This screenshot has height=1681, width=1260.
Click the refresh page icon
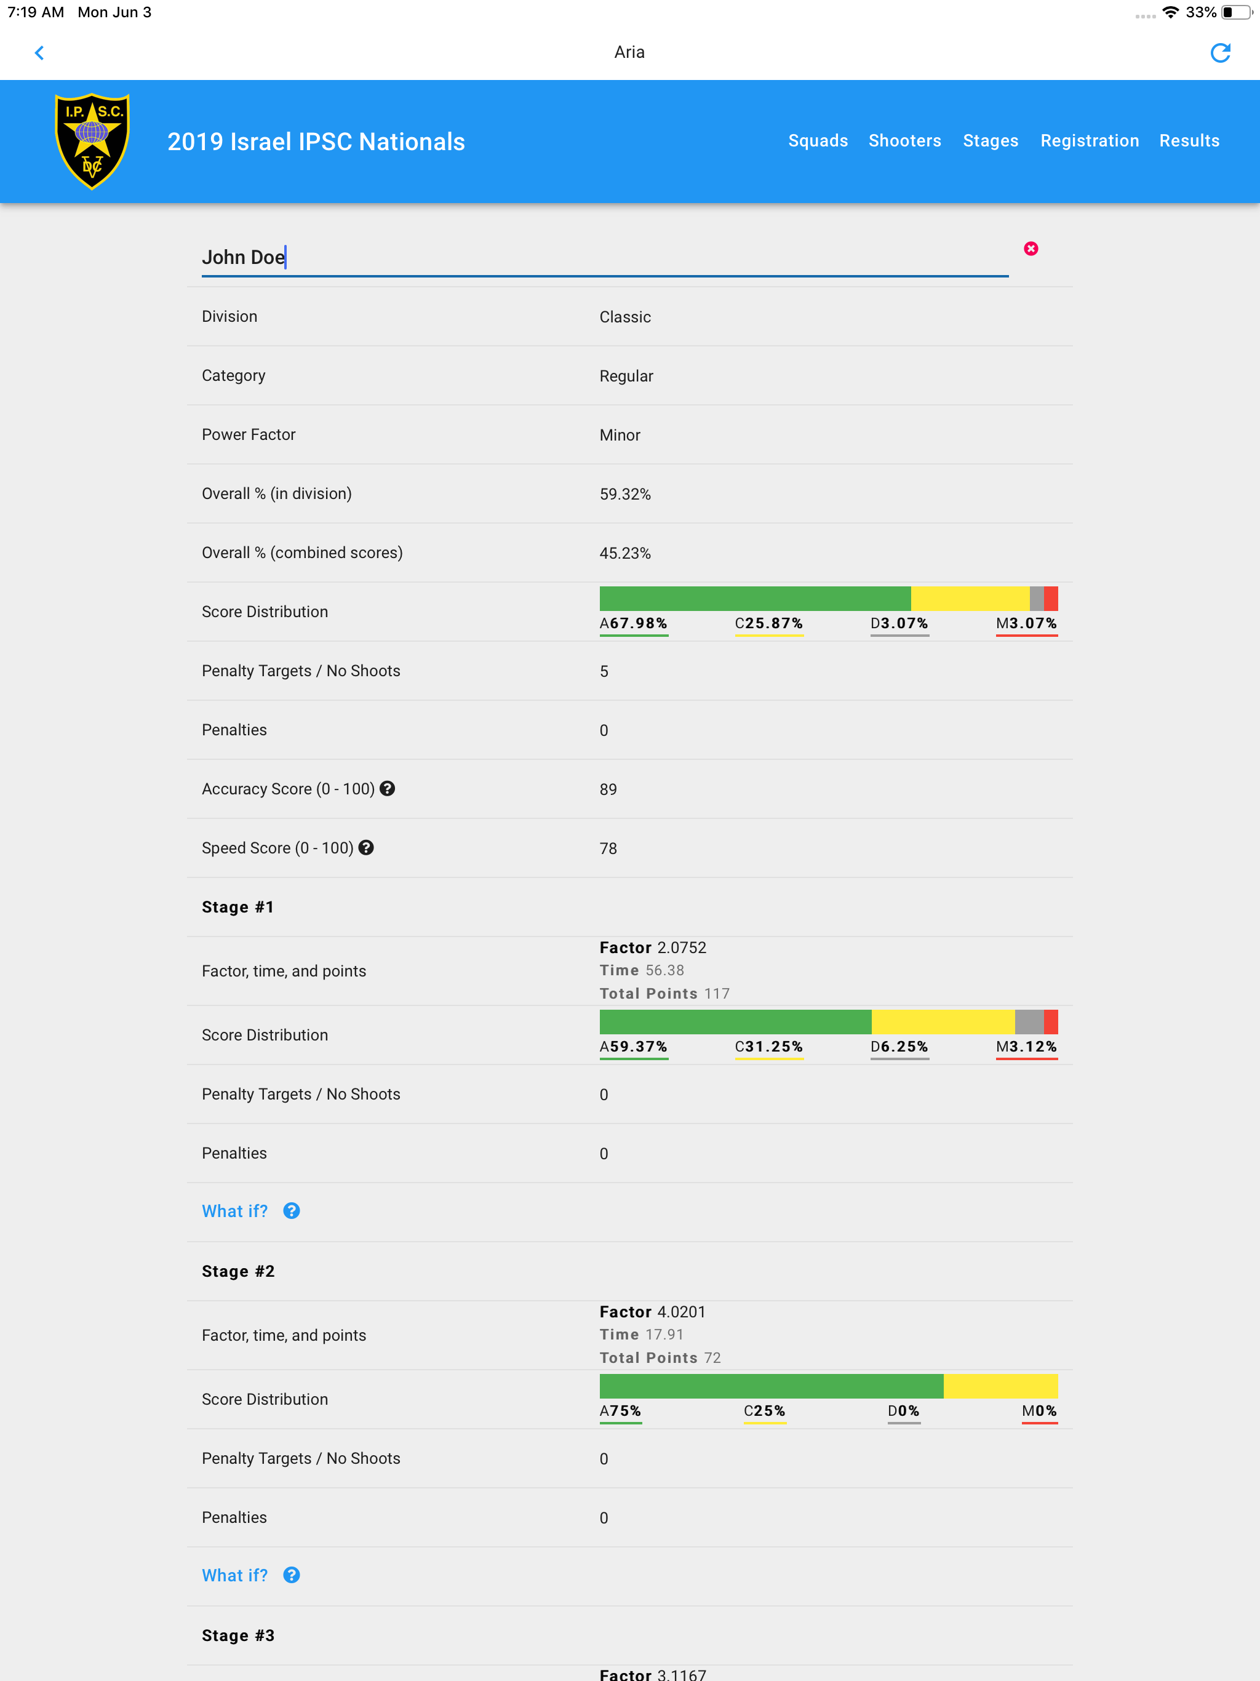click(x=1220, y=52)
